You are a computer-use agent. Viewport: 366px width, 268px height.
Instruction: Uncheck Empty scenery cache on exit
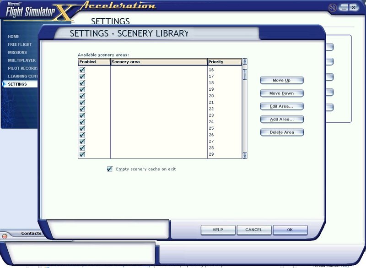(x=110, y=169)
